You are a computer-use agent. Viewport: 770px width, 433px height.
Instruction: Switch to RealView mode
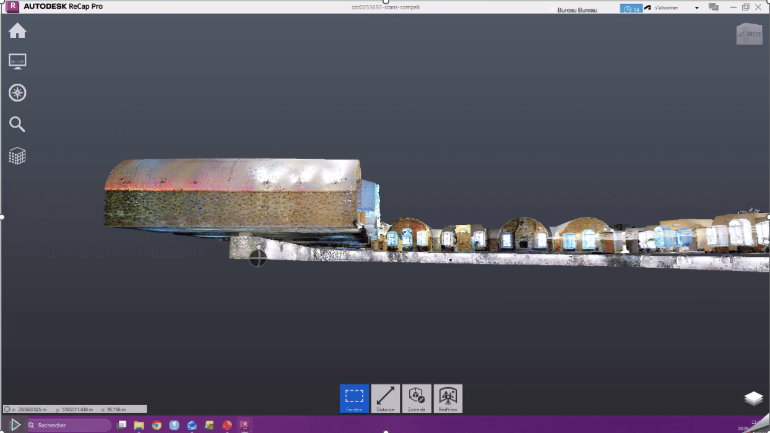pyautogui.click(x=448, y=398)
